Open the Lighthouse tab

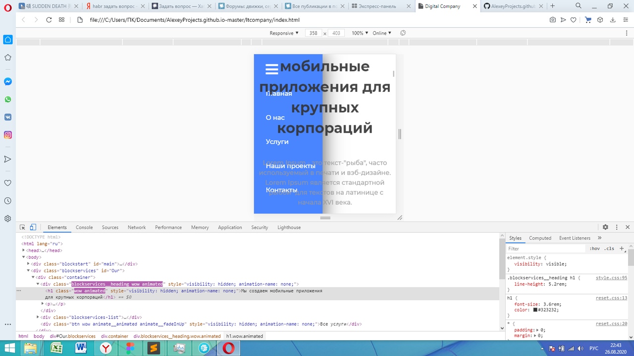click(x=289, y=227)
